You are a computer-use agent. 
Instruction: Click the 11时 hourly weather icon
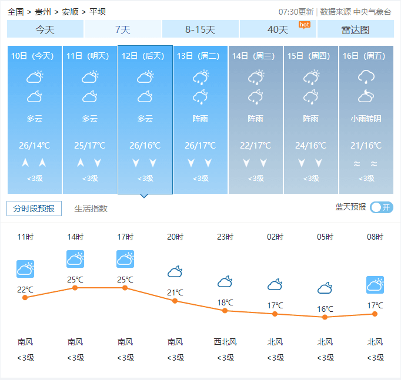[25, 269]
